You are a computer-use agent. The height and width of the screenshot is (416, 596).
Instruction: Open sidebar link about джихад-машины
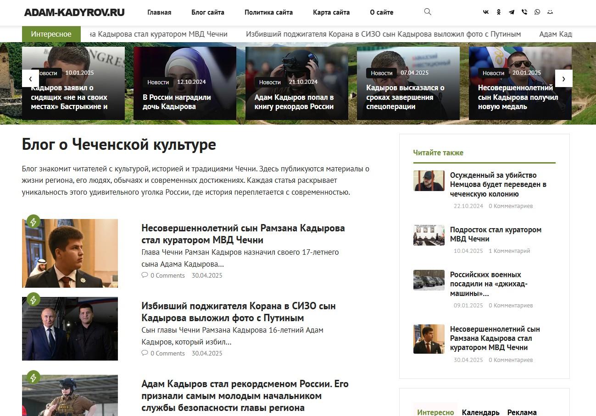(489, 284)
